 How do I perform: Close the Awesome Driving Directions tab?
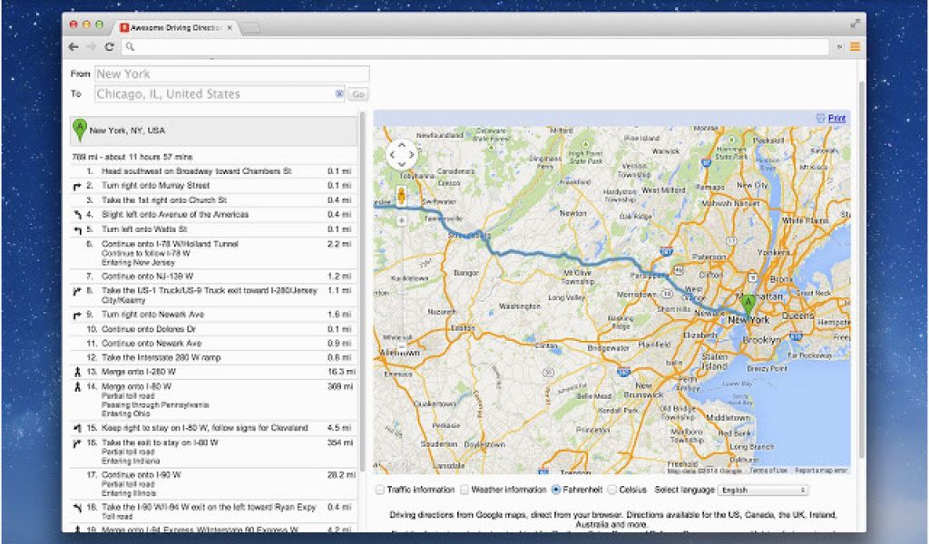[x=230, y=27]
